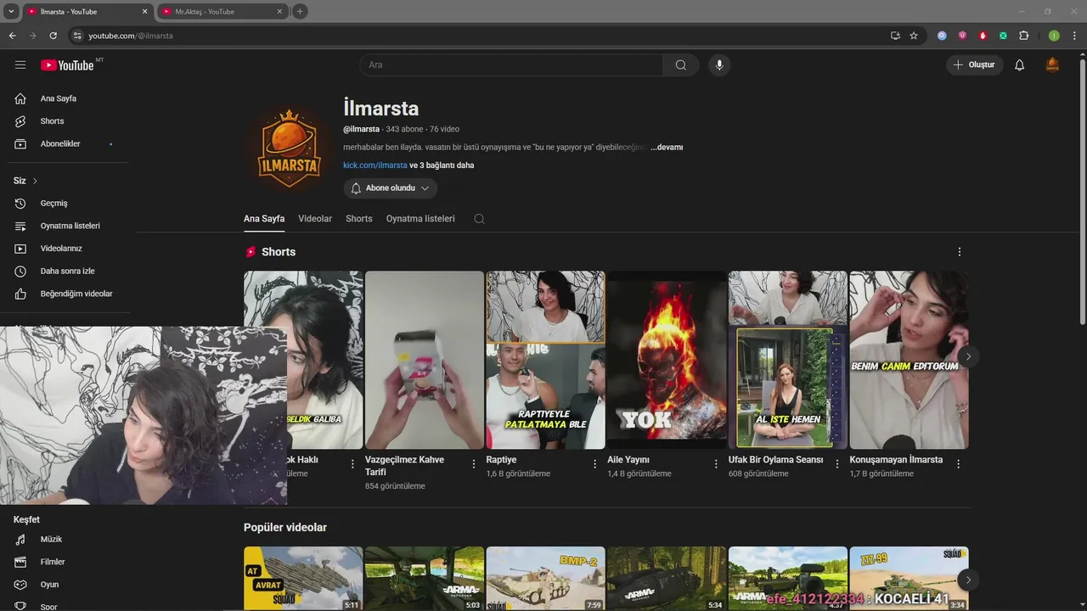The height and width of the screenshot is (611, 1087).
Task: Open the flaming skull Aile Yayını thumbnail
Action: pos(667,360)
